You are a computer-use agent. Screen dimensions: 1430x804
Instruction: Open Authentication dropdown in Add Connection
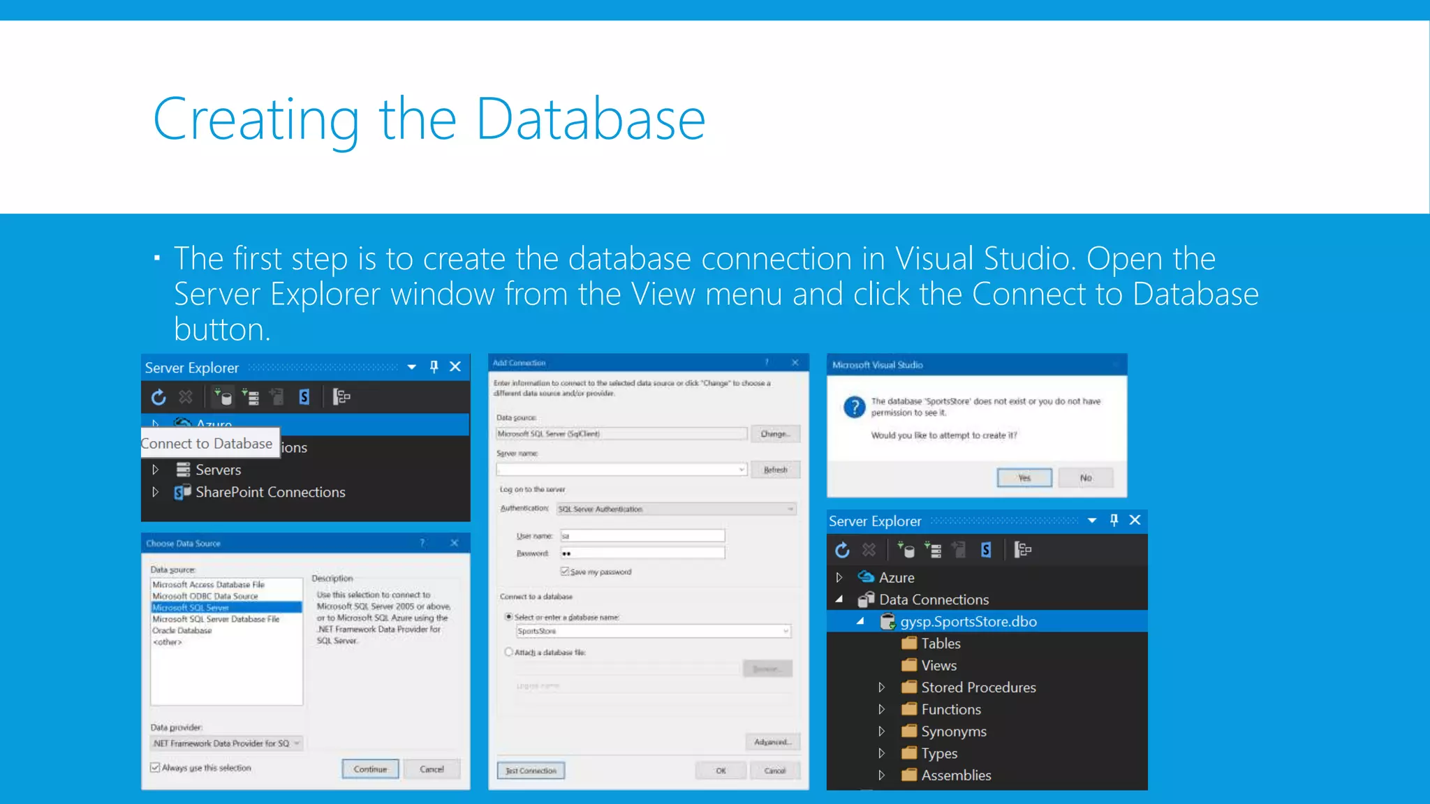(x=676, y=509)
